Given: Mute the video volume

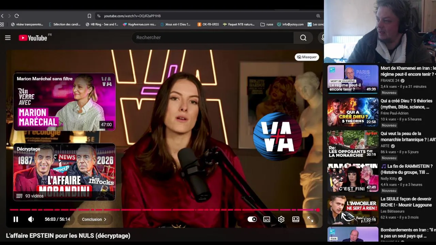Looking at the screenshot, I should [x=31, y=219].
